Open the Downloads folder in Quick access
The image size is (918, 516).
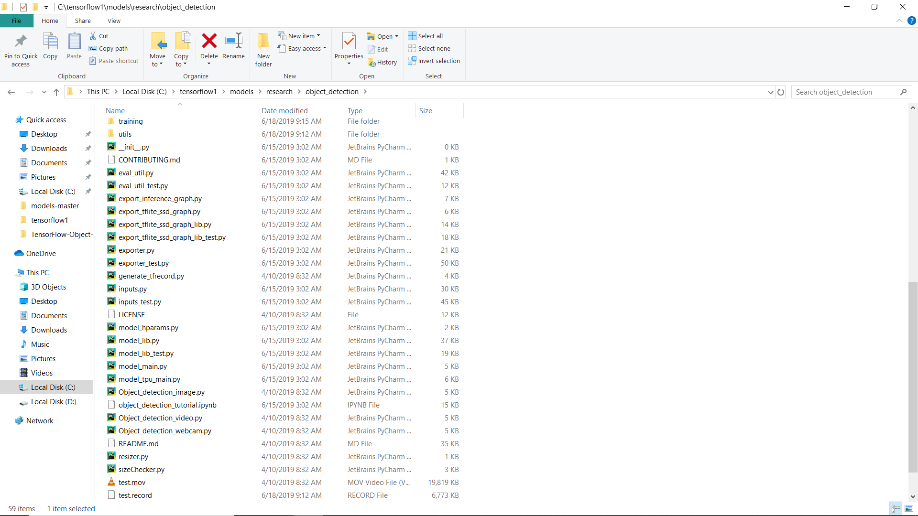point(49,148)
